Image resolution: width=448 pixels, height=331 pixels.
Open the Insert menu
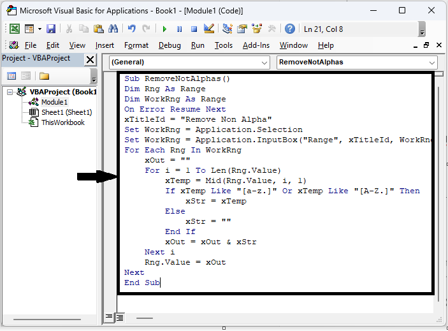[105, 45]
